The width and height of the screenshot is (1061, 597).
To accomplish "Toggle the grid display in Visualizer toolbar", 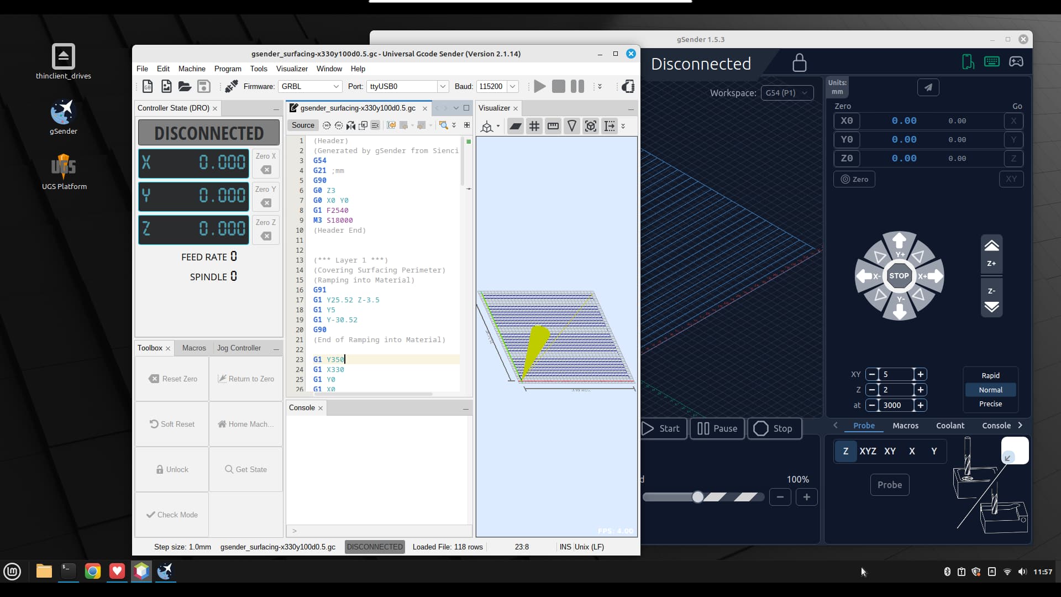I will (534, 126).
